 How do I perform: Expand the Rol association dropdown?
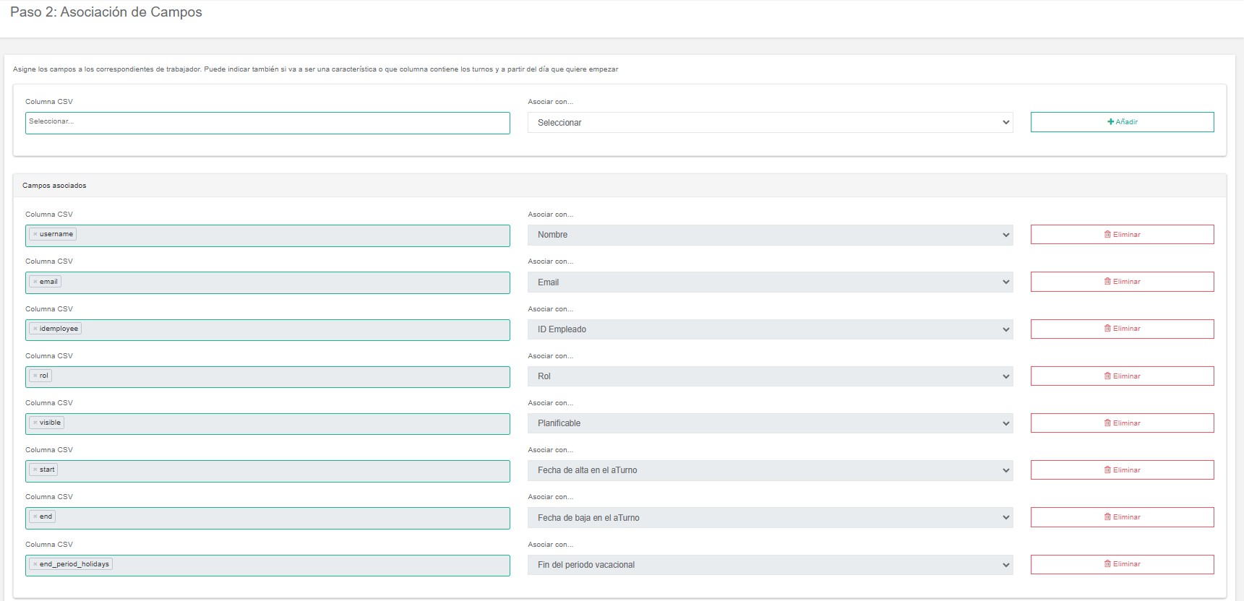[770, 376]
